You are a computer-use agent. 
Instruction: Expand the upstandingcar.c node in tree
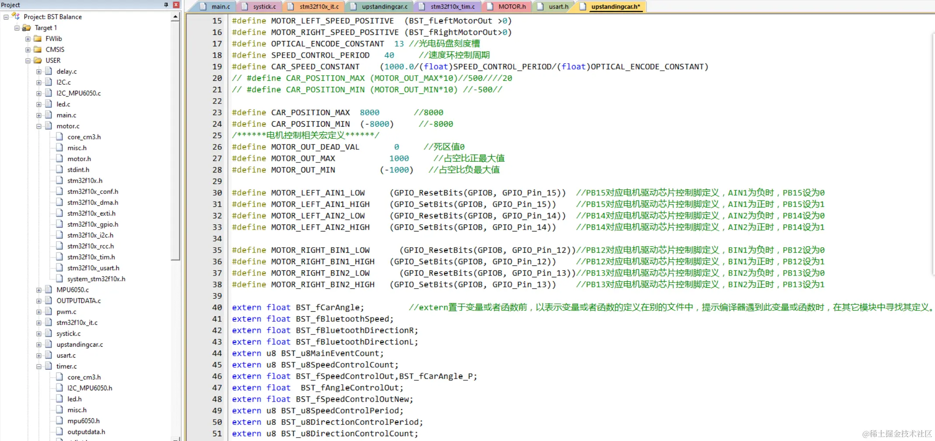[39, 345]
